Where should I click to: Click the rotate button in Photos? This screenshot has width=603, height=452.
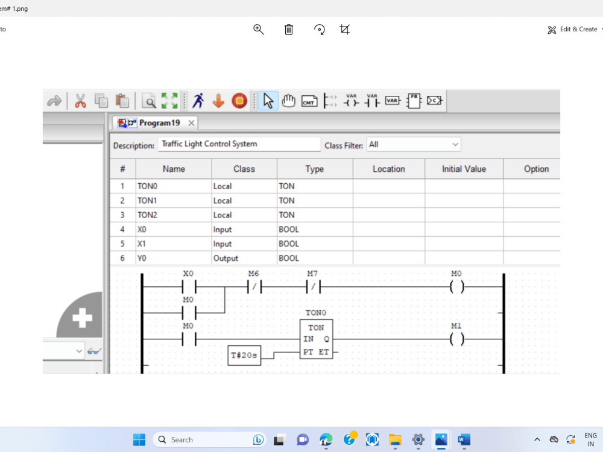319,29
